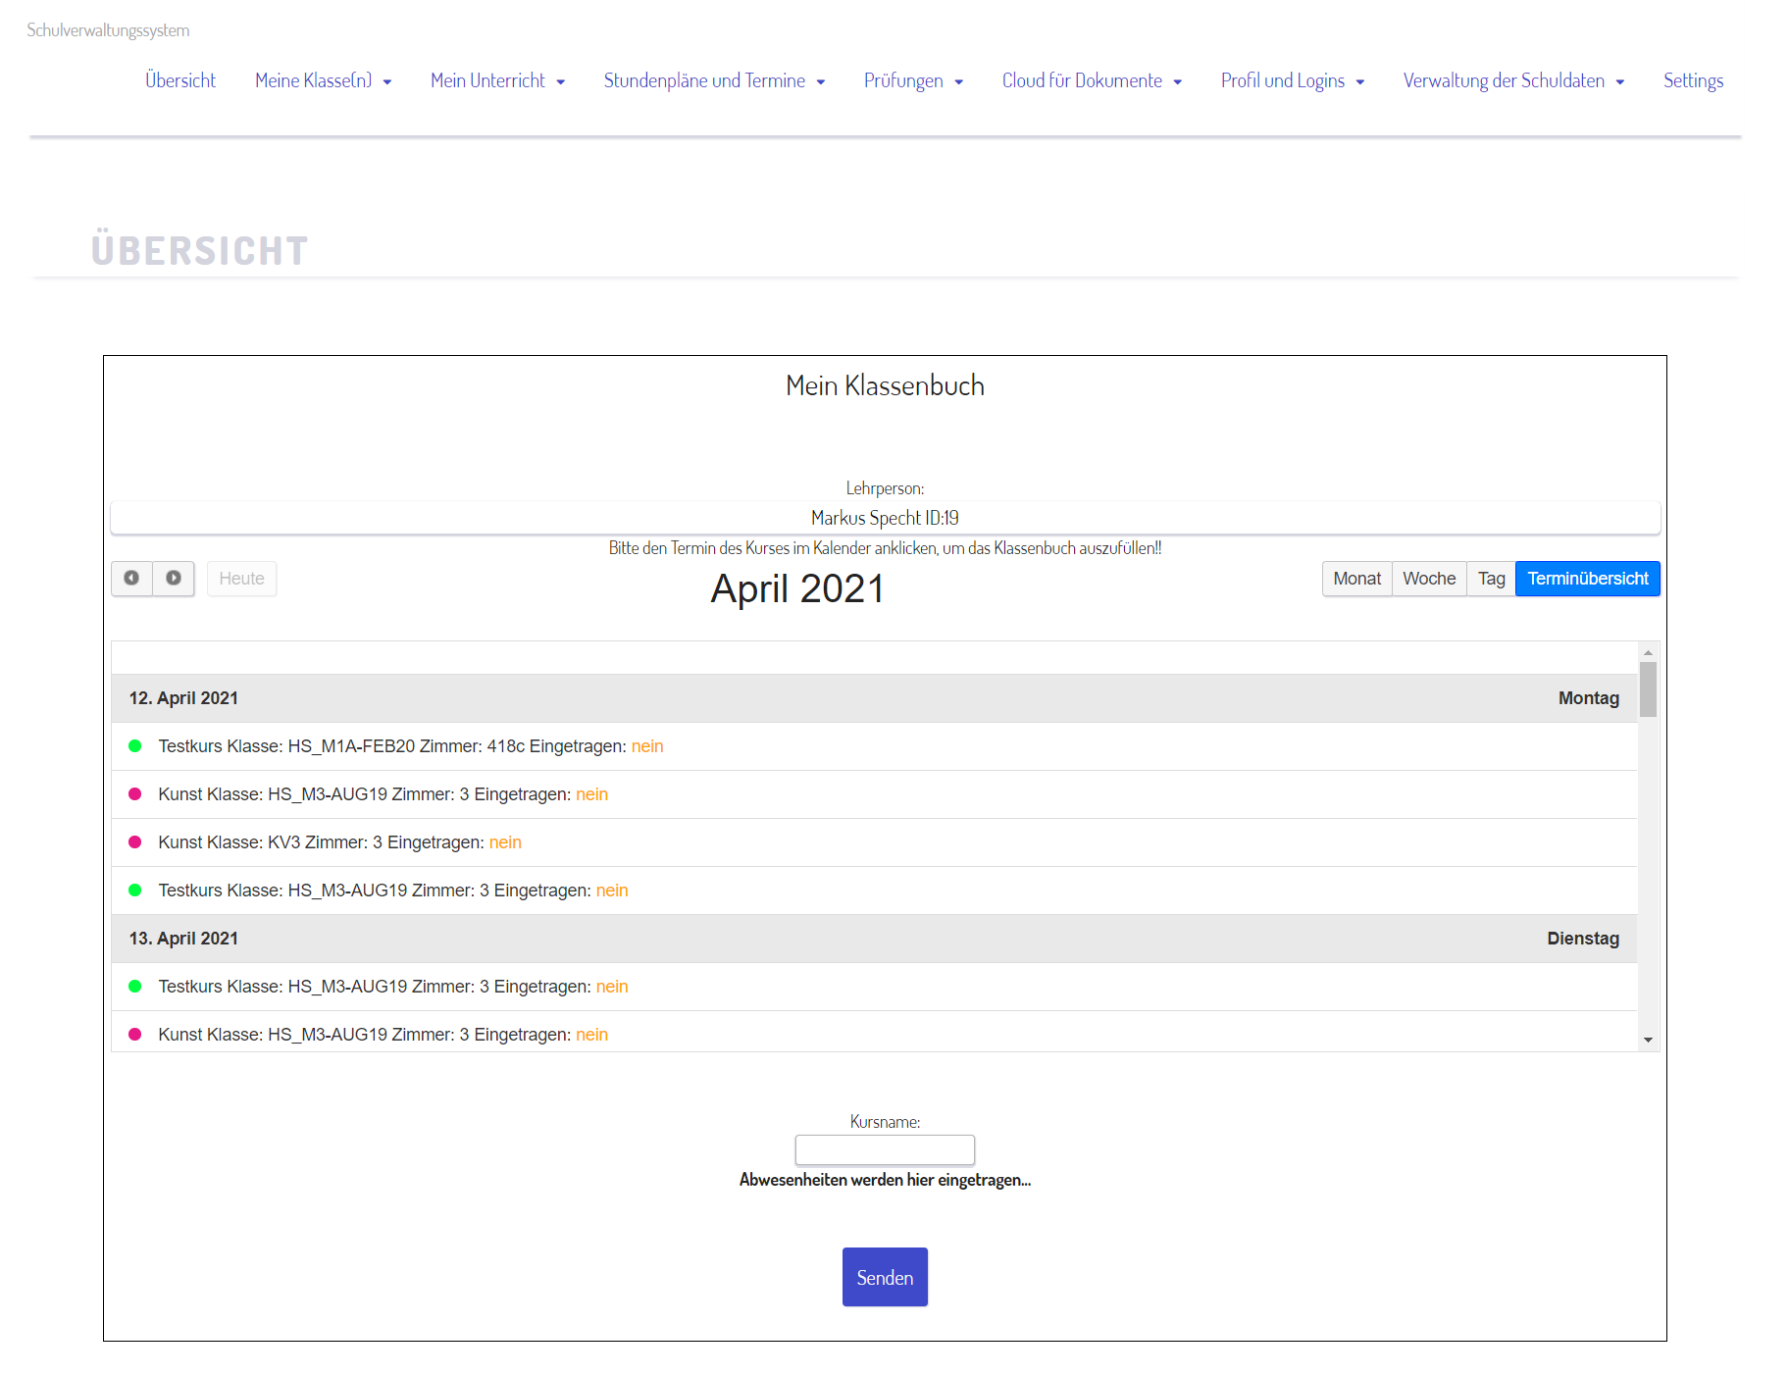Switch calendar to Woche view

tap(1428, 579)
